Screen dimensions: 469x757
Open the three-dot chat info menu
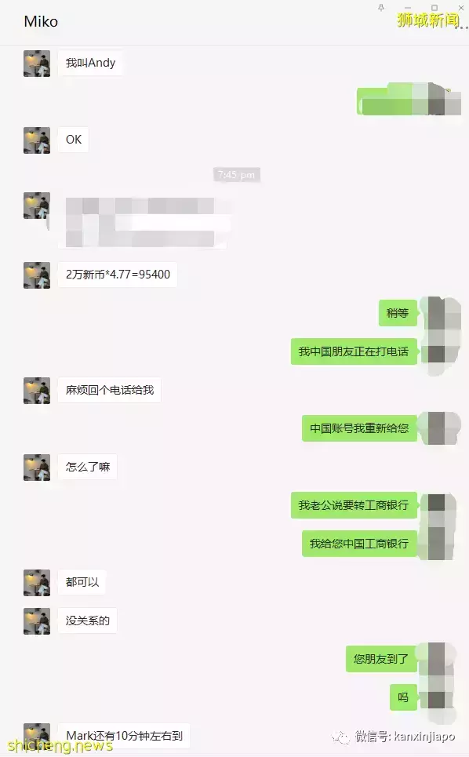click(461, 27)
